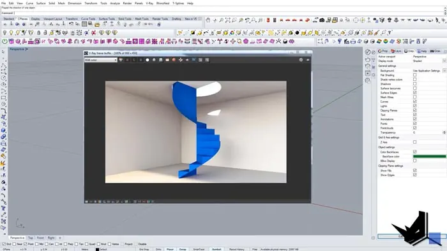This screenshot has height=251, width=447.
Task: Uncheck the Surface Edges checkbox
Action: 415,92
